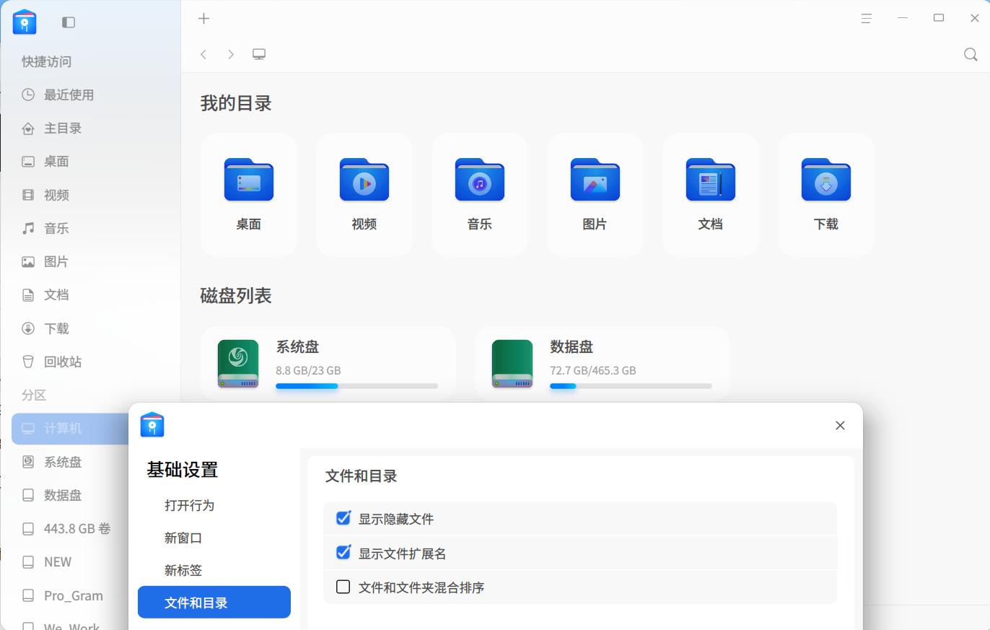Viewport: 990px width, 630px height.
Task: Open the 图片 folder icon
Action: [x=595, y=180]
